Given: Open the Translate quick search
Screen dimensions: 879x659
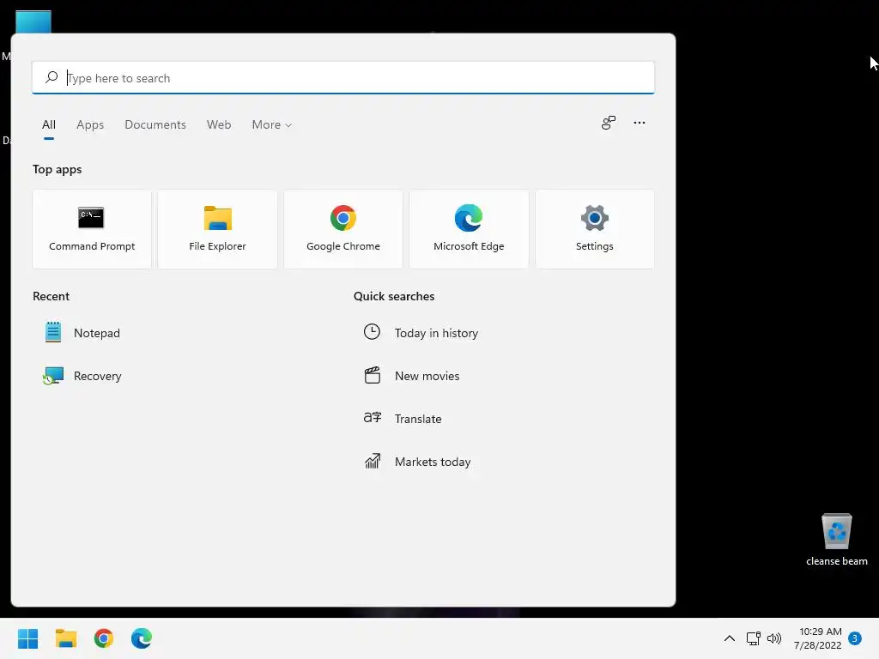Looking at the screenshot, I should pyautogui.click(x=403, y=419).
